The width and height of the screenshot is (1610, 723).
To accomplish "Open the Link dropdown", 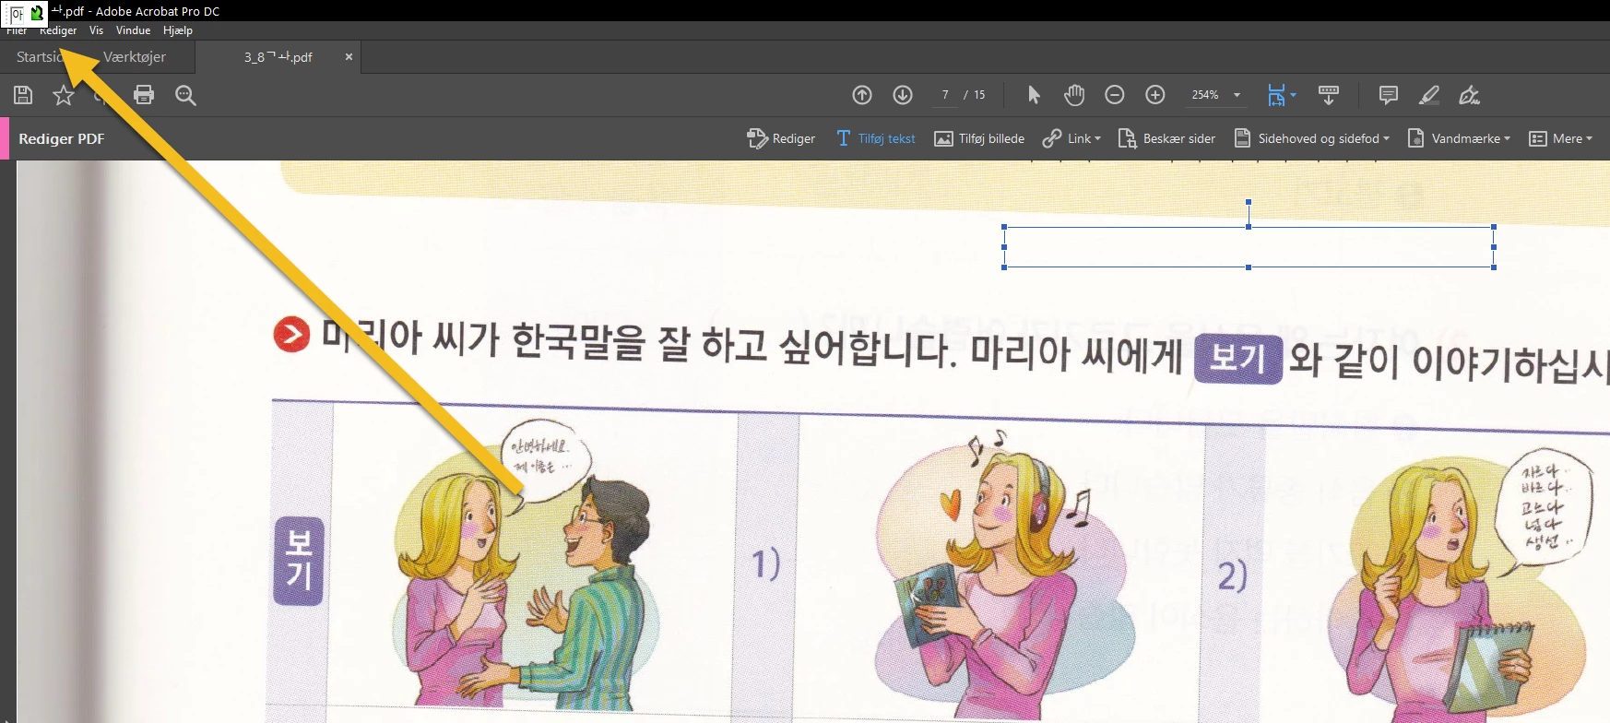I will [x=1071, y=138].
